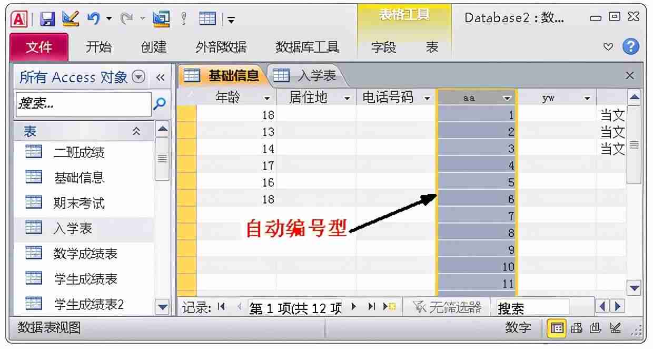Open the 年龄 column filter dropdown
Viewport: 653px width, 349px height.
point(267,99)
